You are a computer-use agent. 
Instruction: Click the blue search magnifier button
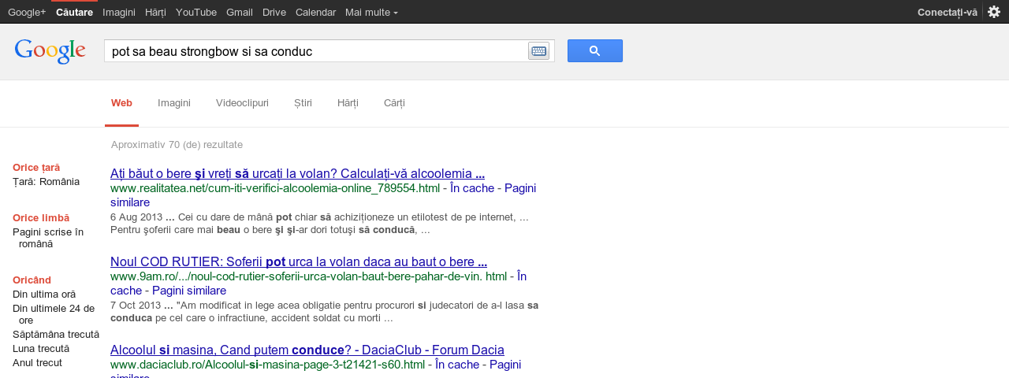click(x=595, y=50)
